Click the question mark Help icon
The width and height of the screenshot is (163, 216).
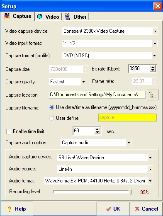(10, 209)
